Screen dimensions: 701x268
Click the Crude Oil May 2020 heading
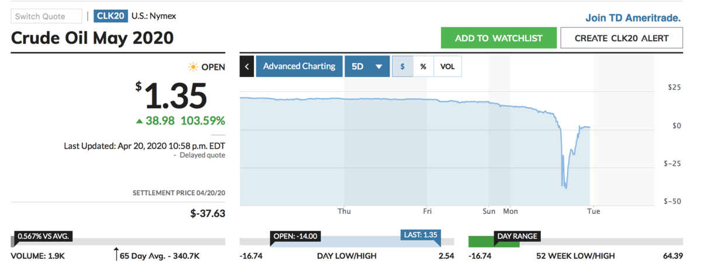92,38
